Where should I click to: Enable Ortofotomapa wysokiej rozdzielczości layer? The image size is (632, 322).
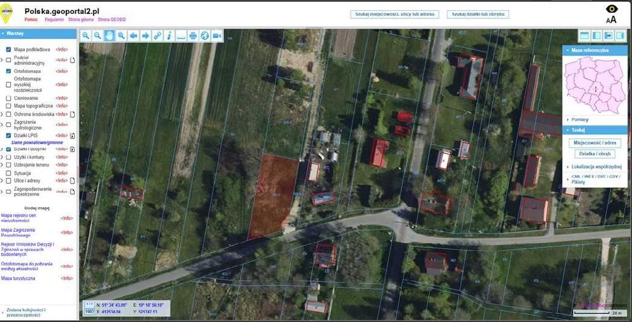click(x=8, y=85)
